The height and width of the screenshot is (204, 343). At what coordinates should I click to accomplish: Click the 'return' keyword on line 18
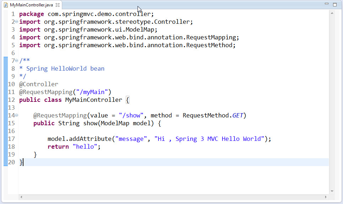(x=58, y=147)
